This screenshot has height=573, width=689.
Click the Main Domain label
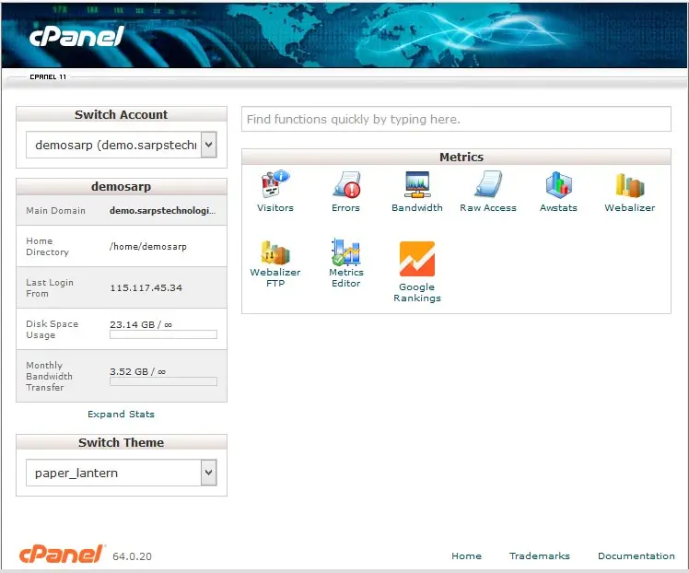pyautogui.click(x=56, y=210)
